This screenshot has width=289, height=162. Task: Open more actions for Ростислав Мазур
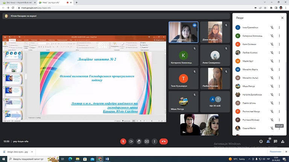pyautogui.click(x=280, y=111)
